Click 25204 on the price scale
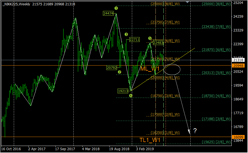This screenshot has width=248, height=153. tap(238, 3)
